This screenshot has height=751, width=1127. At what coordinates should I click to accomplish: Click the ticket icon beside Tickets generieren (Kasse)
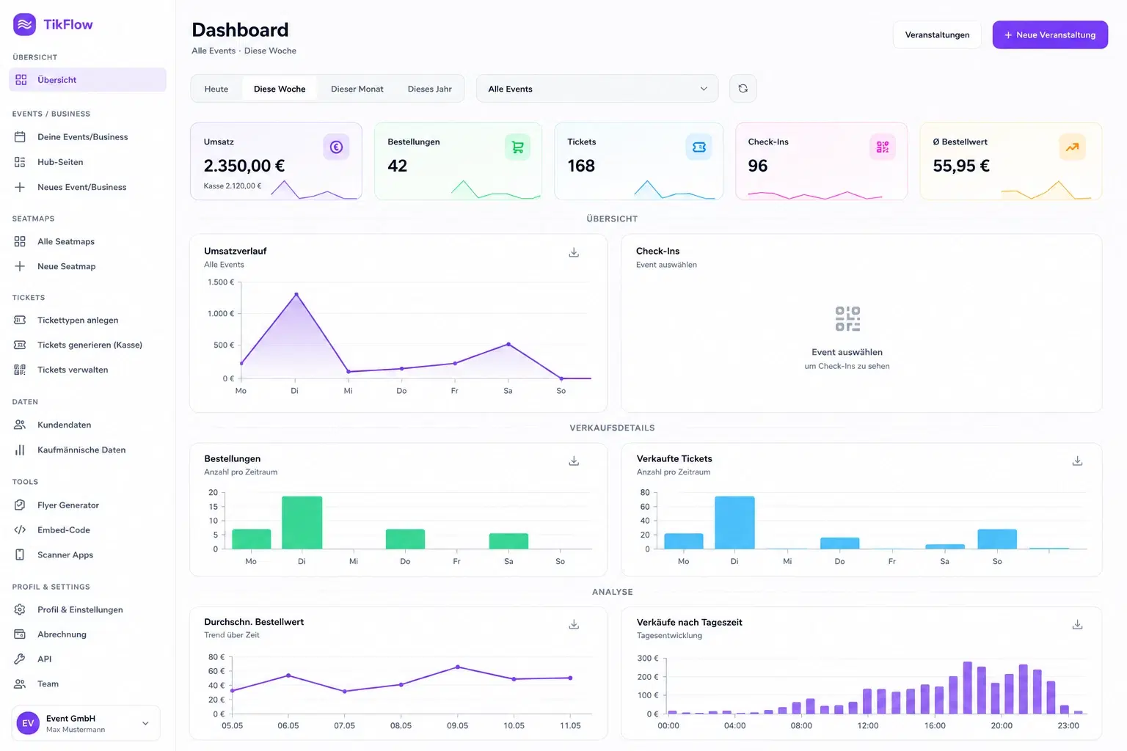(20, 345)
